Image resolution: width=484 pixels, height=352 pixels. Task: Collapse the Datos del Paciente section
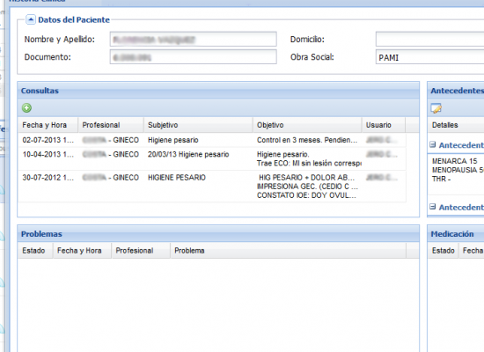31,19
